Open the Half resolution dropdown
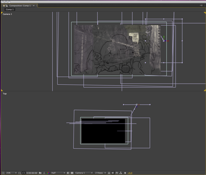 [58, 173]
